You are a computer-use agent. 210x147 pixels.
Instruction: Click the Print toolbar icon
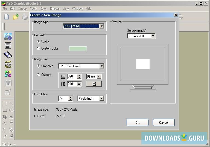[25, 17]
